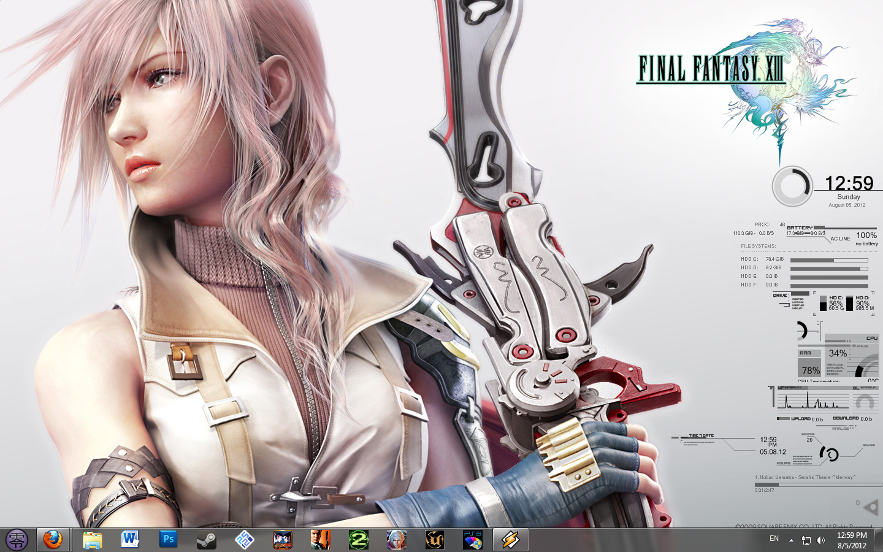Click the DRIVE widget header

pyautogui.click(x=780, y=296)
